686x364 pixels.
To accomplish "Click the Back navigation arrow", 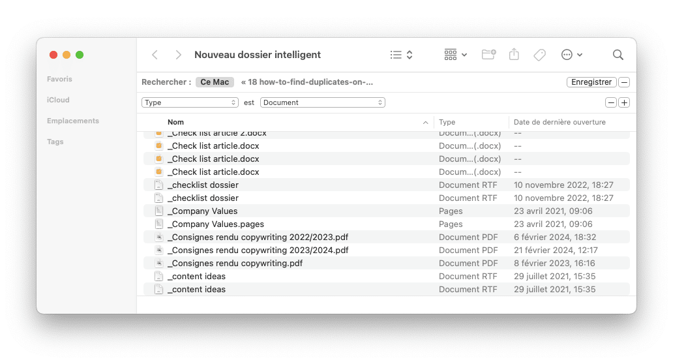I will (x=155, y=55).
